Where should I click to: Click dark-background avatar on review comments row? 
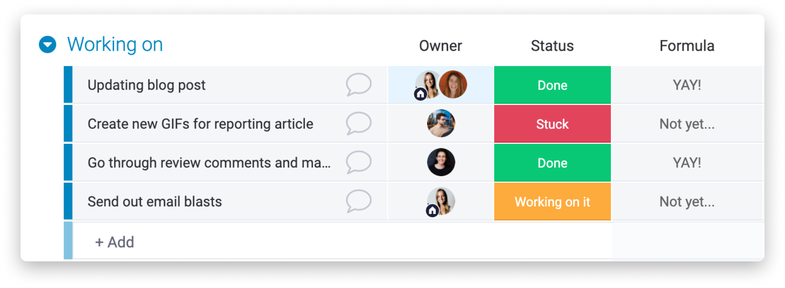[441, 162]
